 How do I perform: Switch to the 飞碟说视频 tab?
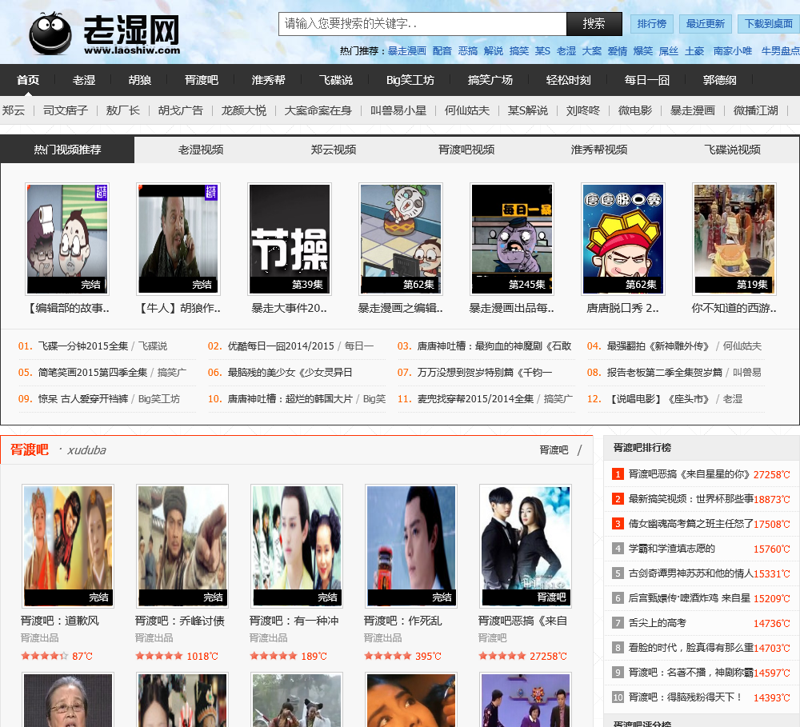point(732,150)
